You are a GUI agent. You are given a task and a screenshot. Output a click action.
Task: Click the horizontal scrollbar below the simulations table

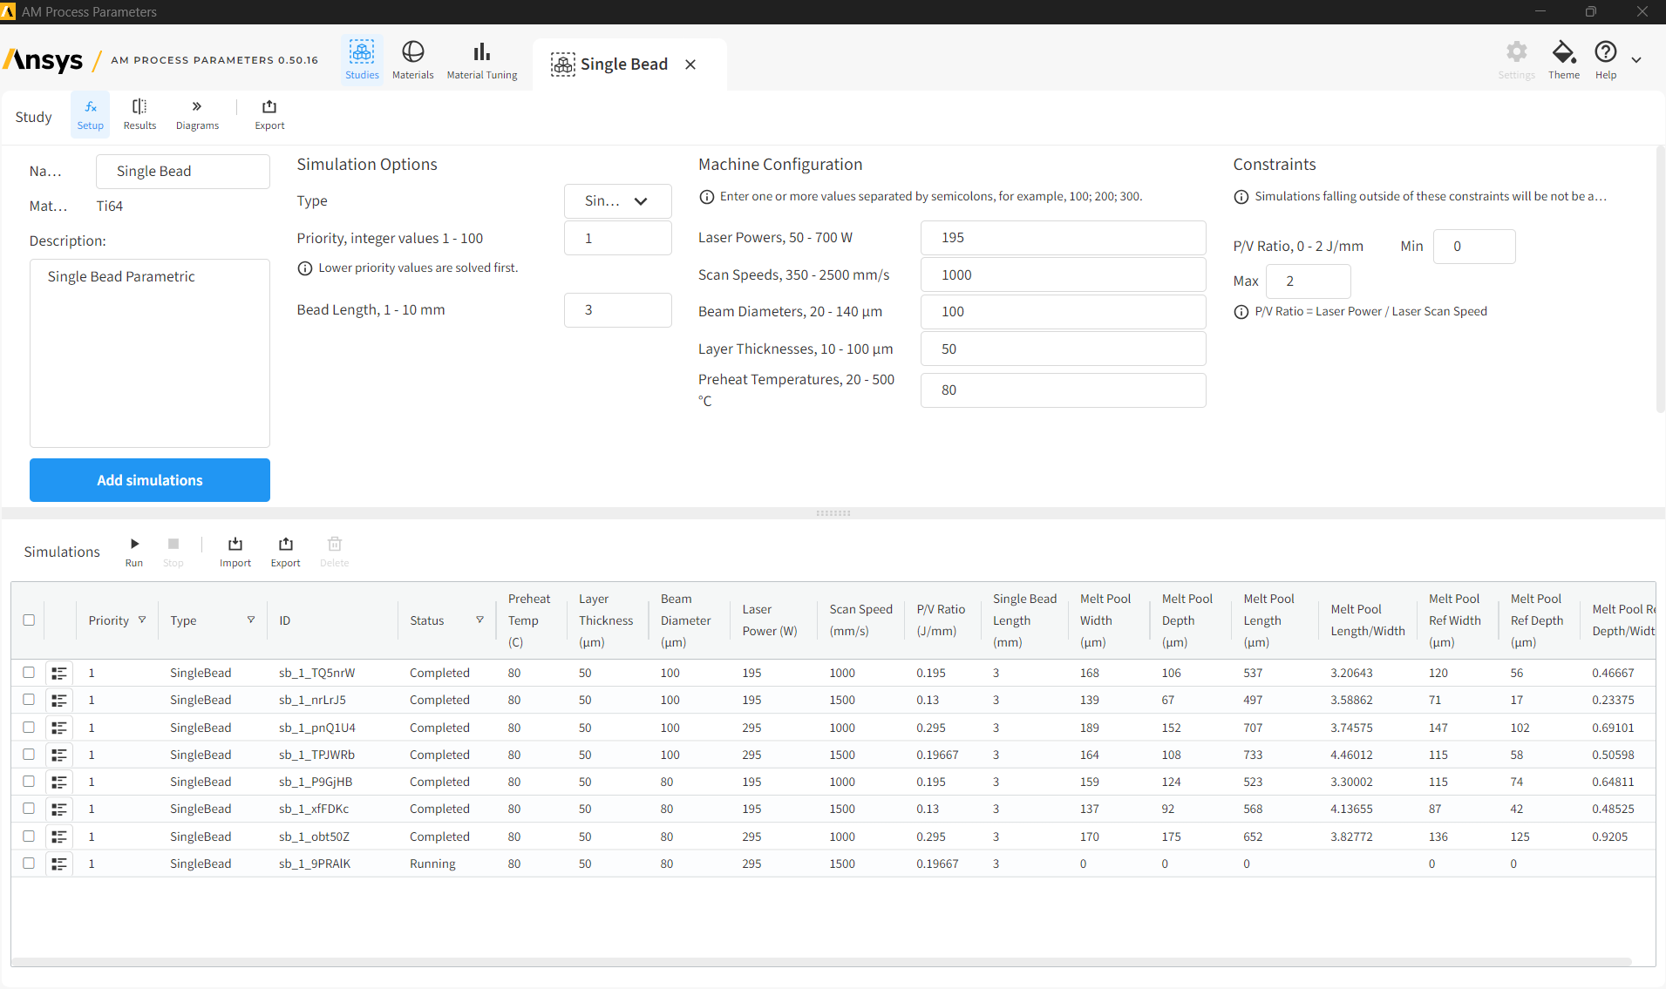pyautogui.click(x=821, y=962)
